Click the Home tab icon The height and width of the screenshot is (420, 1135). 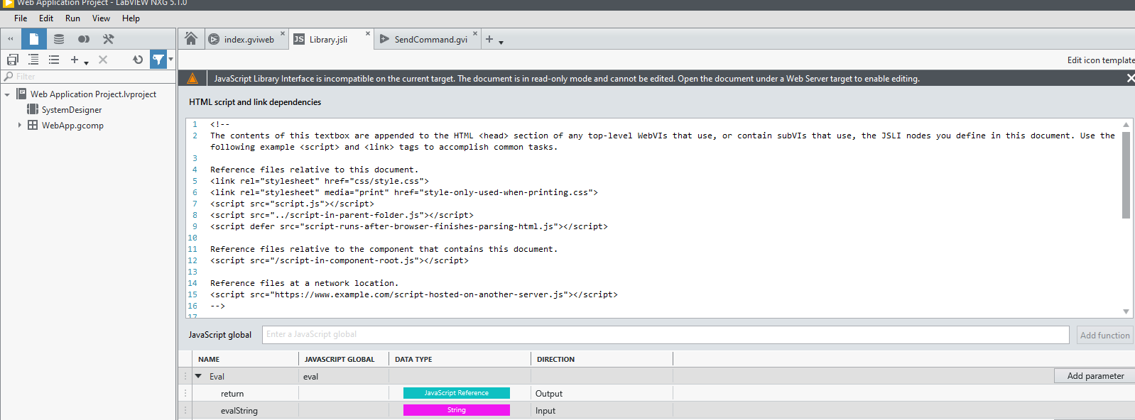click(x=191, y=39)
